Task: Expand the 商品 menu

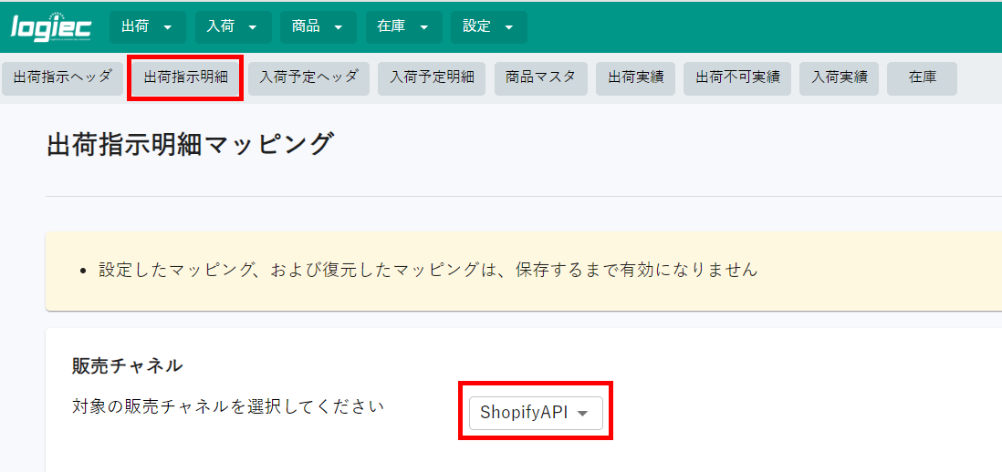Action: 318,27
